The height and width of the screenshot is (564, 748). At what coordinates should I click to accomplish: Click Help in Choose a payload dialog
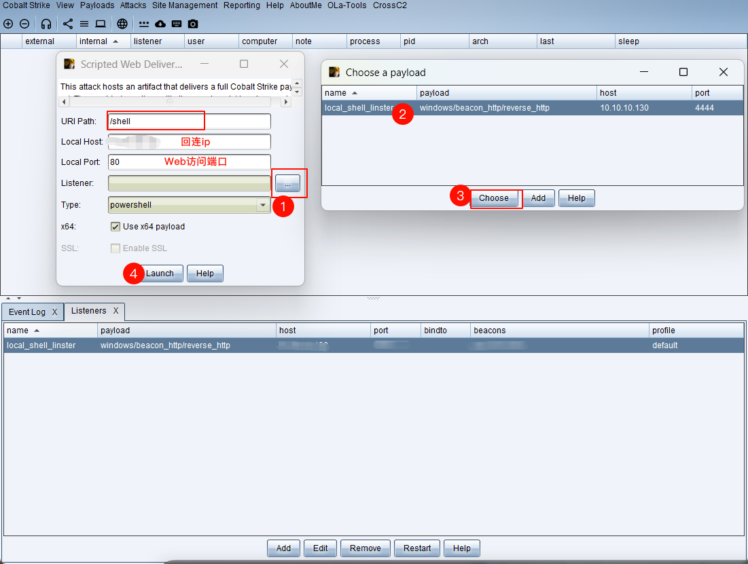pos(576,198)
